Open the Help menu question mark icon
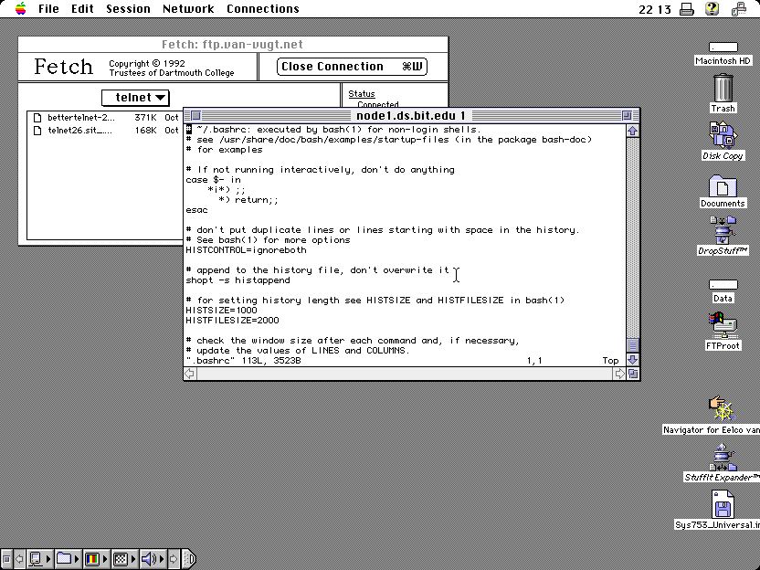The width and height of the screenshot is (760, 570). click(x=712, y=9)
